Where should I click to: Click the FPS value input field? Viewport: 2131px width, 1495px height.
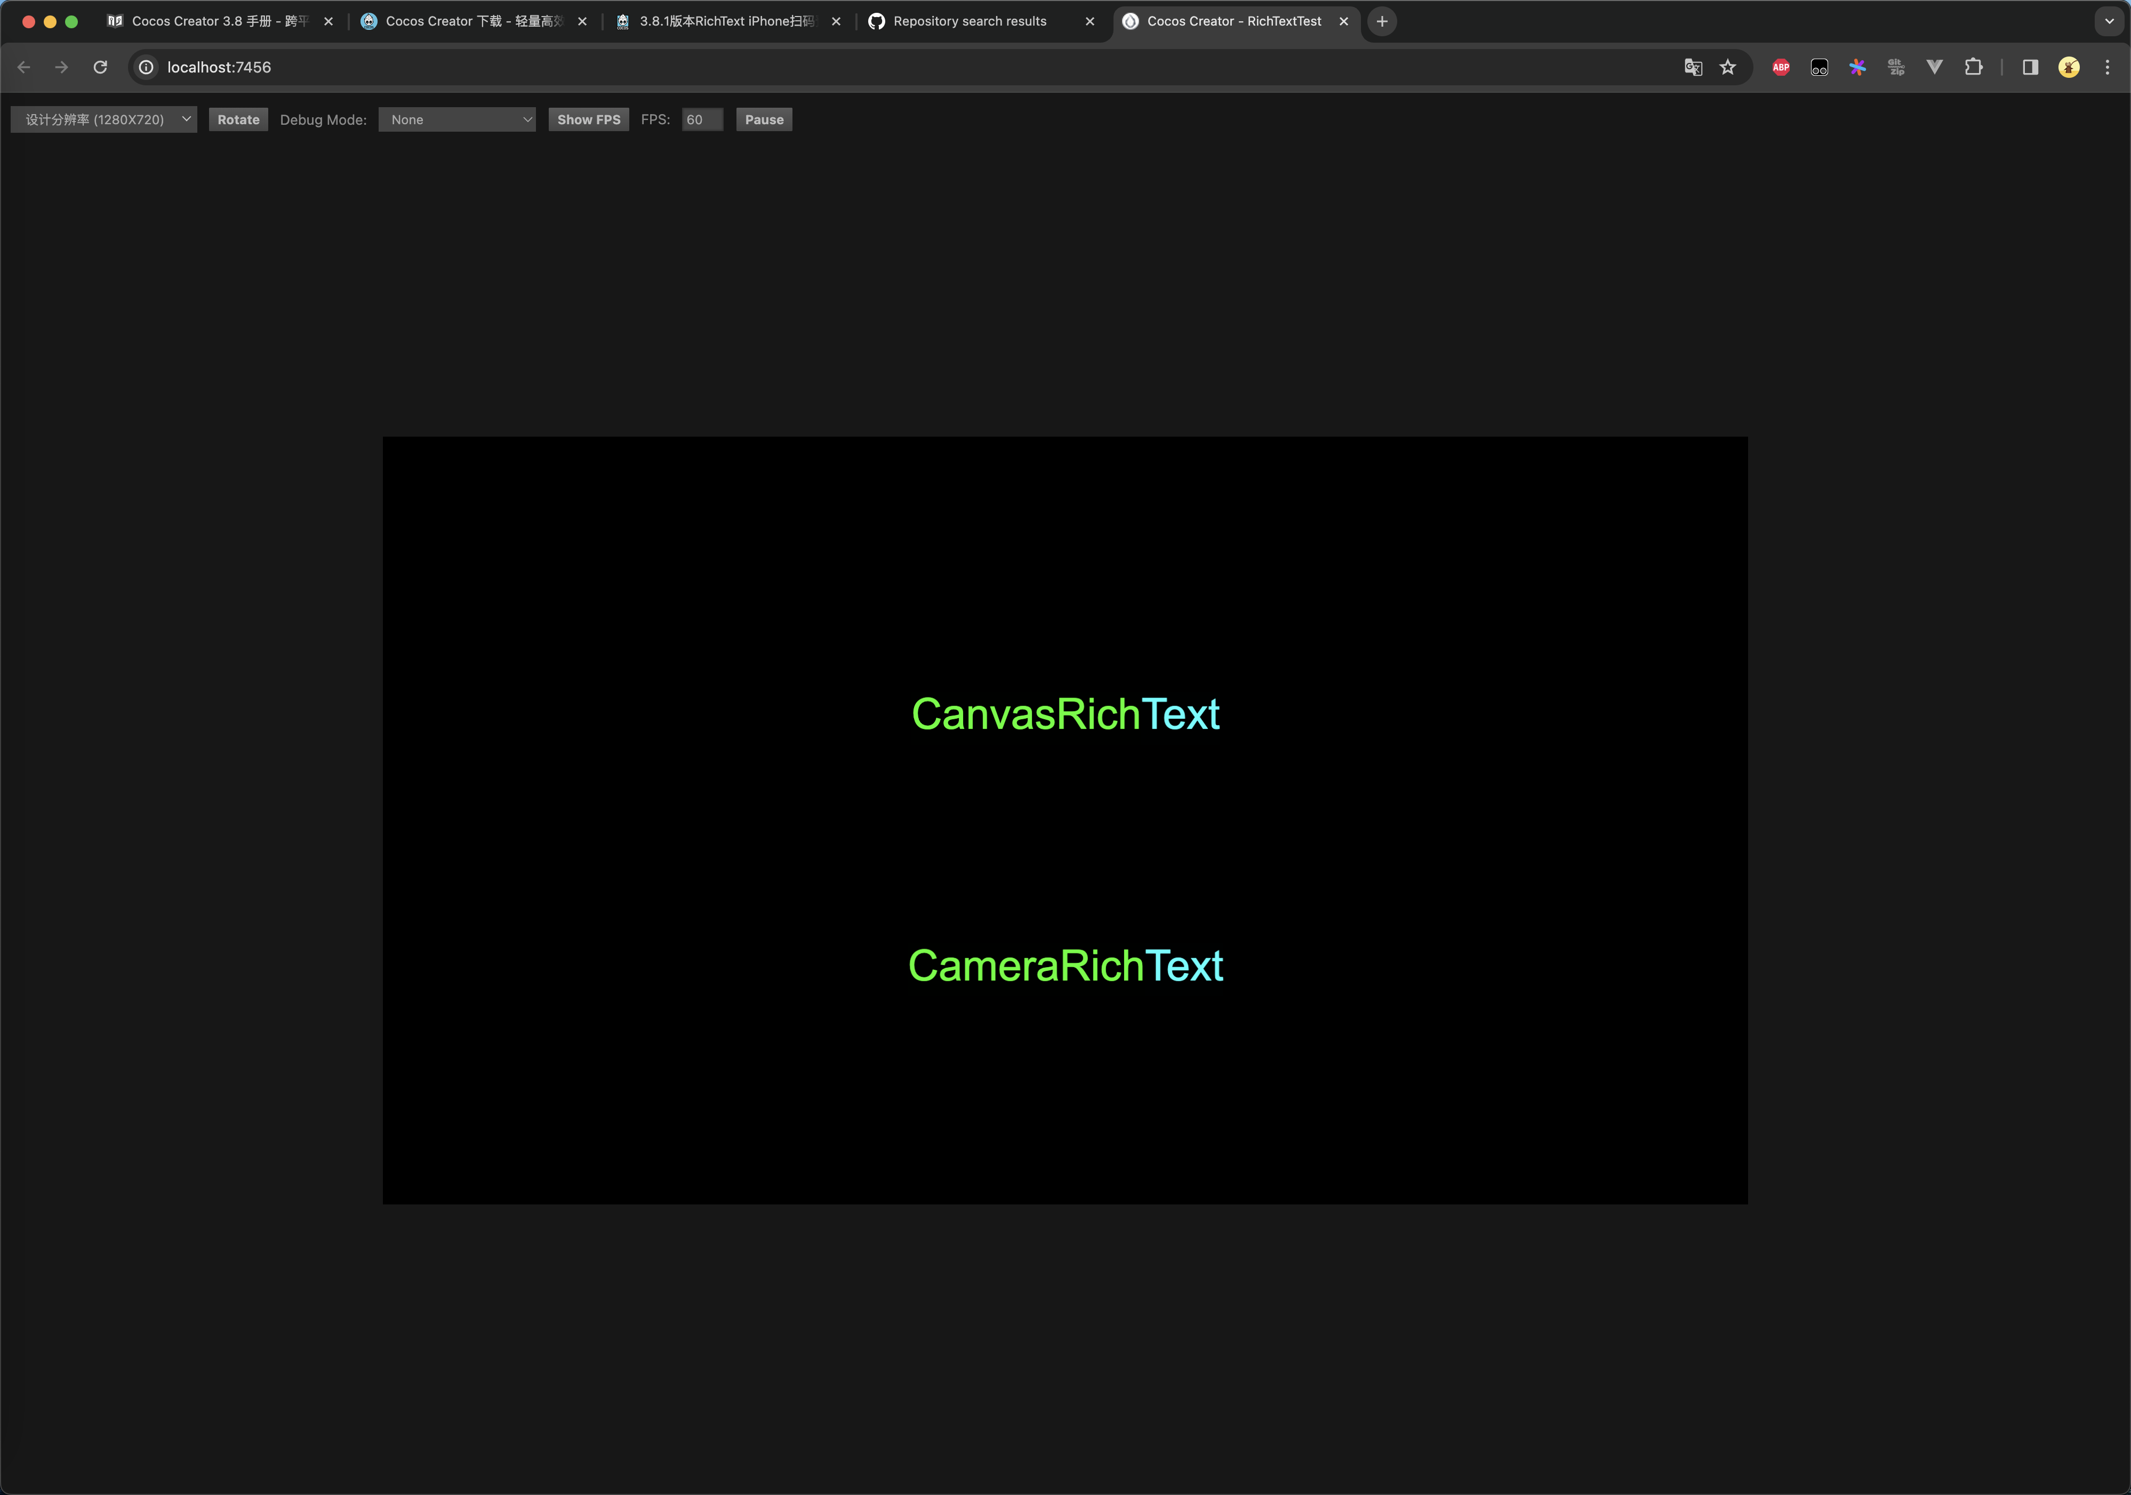click(702, 120)
